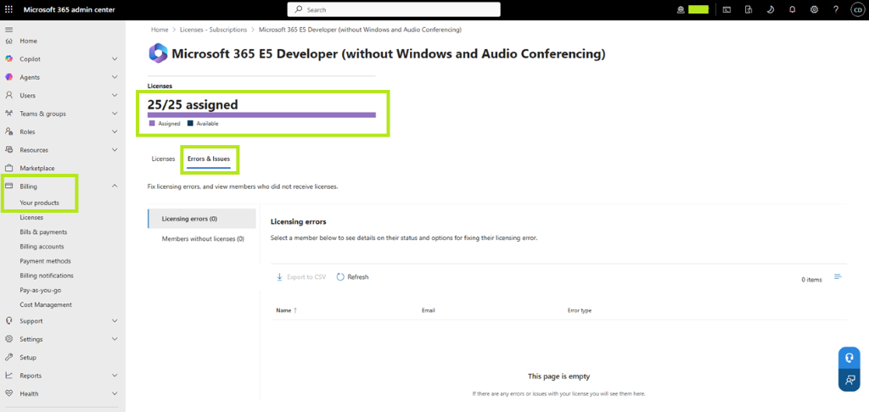This screenshot has height=412, width=869.
Task: Click the Setup wrench icon
Action: click(8, 357)
